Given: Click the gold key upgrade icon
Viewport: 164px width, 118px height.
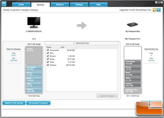Looking at the screenshot, I should click(154, 10).
